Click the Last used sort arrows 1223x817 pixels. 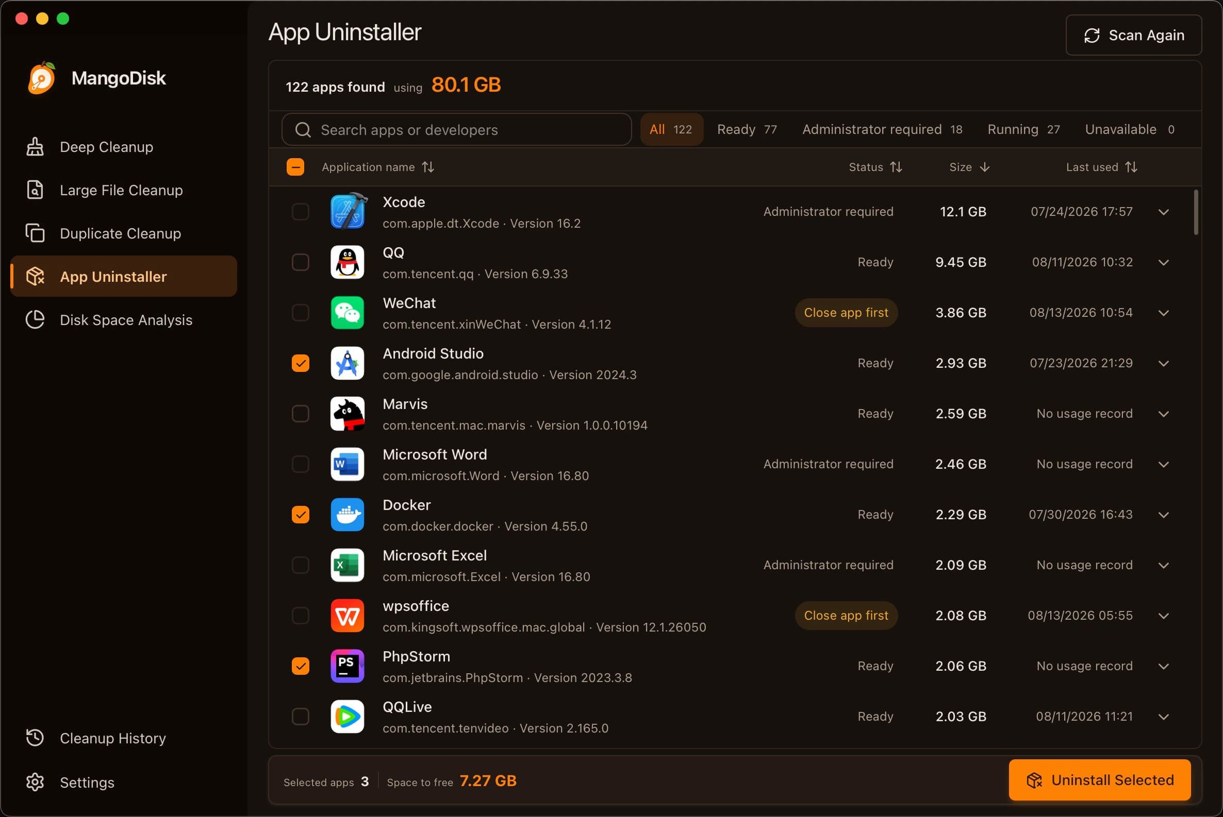click(1131, 167)
